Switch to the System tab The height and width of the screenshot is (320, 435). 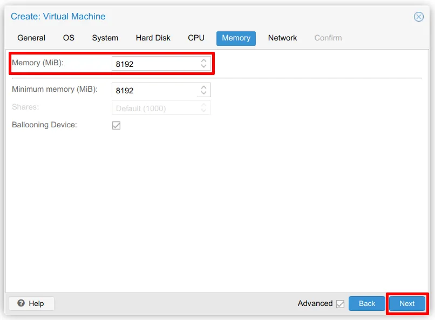(x=105, y=38)
